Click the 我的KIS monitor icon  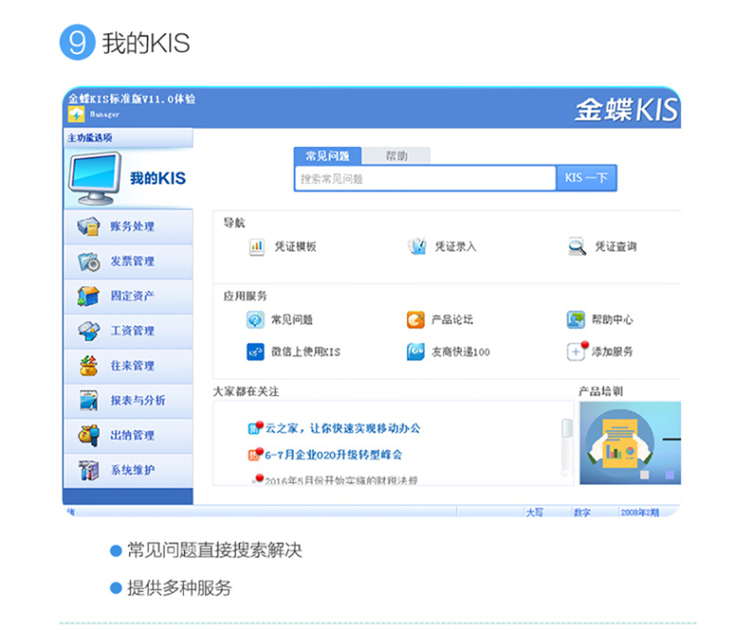(94, 179)
